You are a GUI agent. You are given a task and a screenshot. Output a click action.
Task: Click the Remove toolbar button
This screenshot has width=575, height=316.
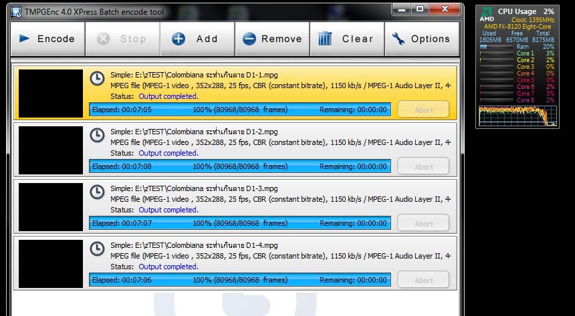272,39
